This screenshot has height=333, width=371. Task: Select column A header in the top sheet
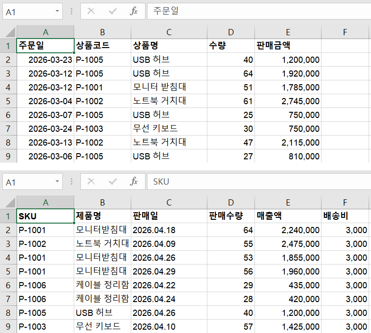pos(46,32)
